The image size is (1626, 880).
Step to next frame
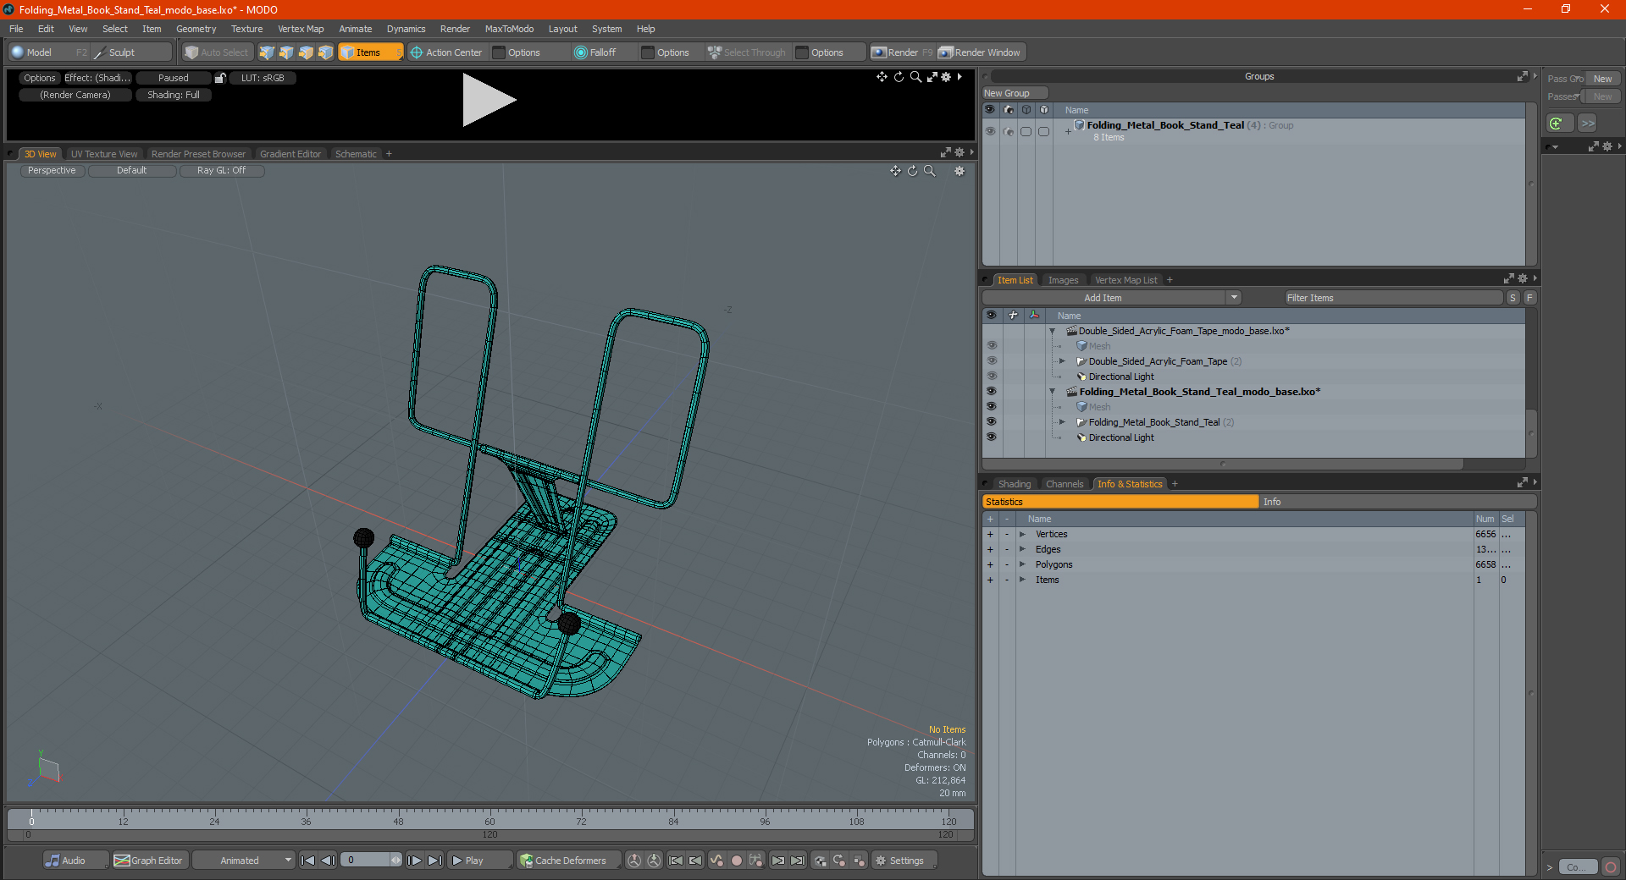click(414, 861)
